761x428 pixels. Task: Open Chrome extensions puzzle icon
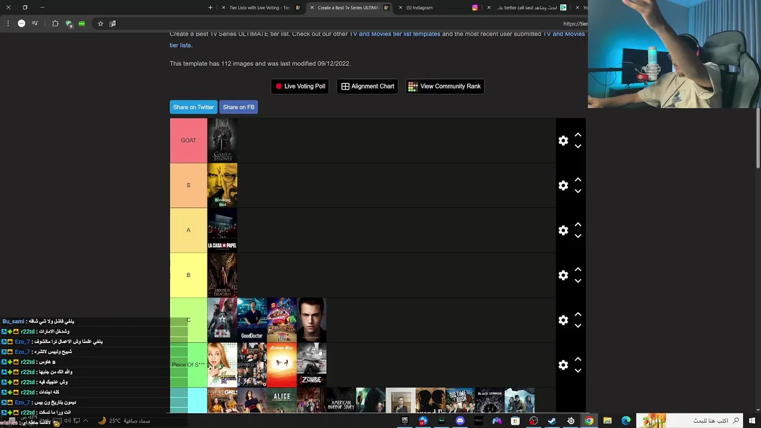[x=55, y=24]
